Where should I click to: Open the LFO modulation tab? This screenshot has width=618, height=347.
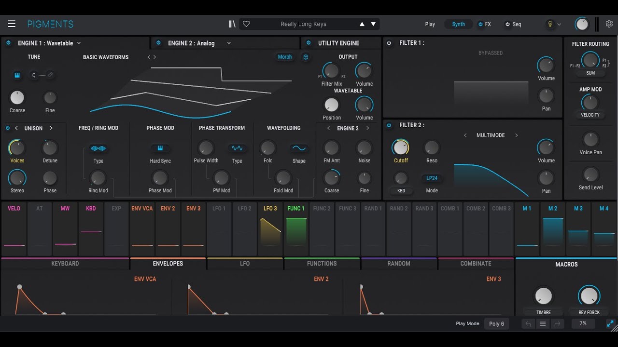pos(245,264)
